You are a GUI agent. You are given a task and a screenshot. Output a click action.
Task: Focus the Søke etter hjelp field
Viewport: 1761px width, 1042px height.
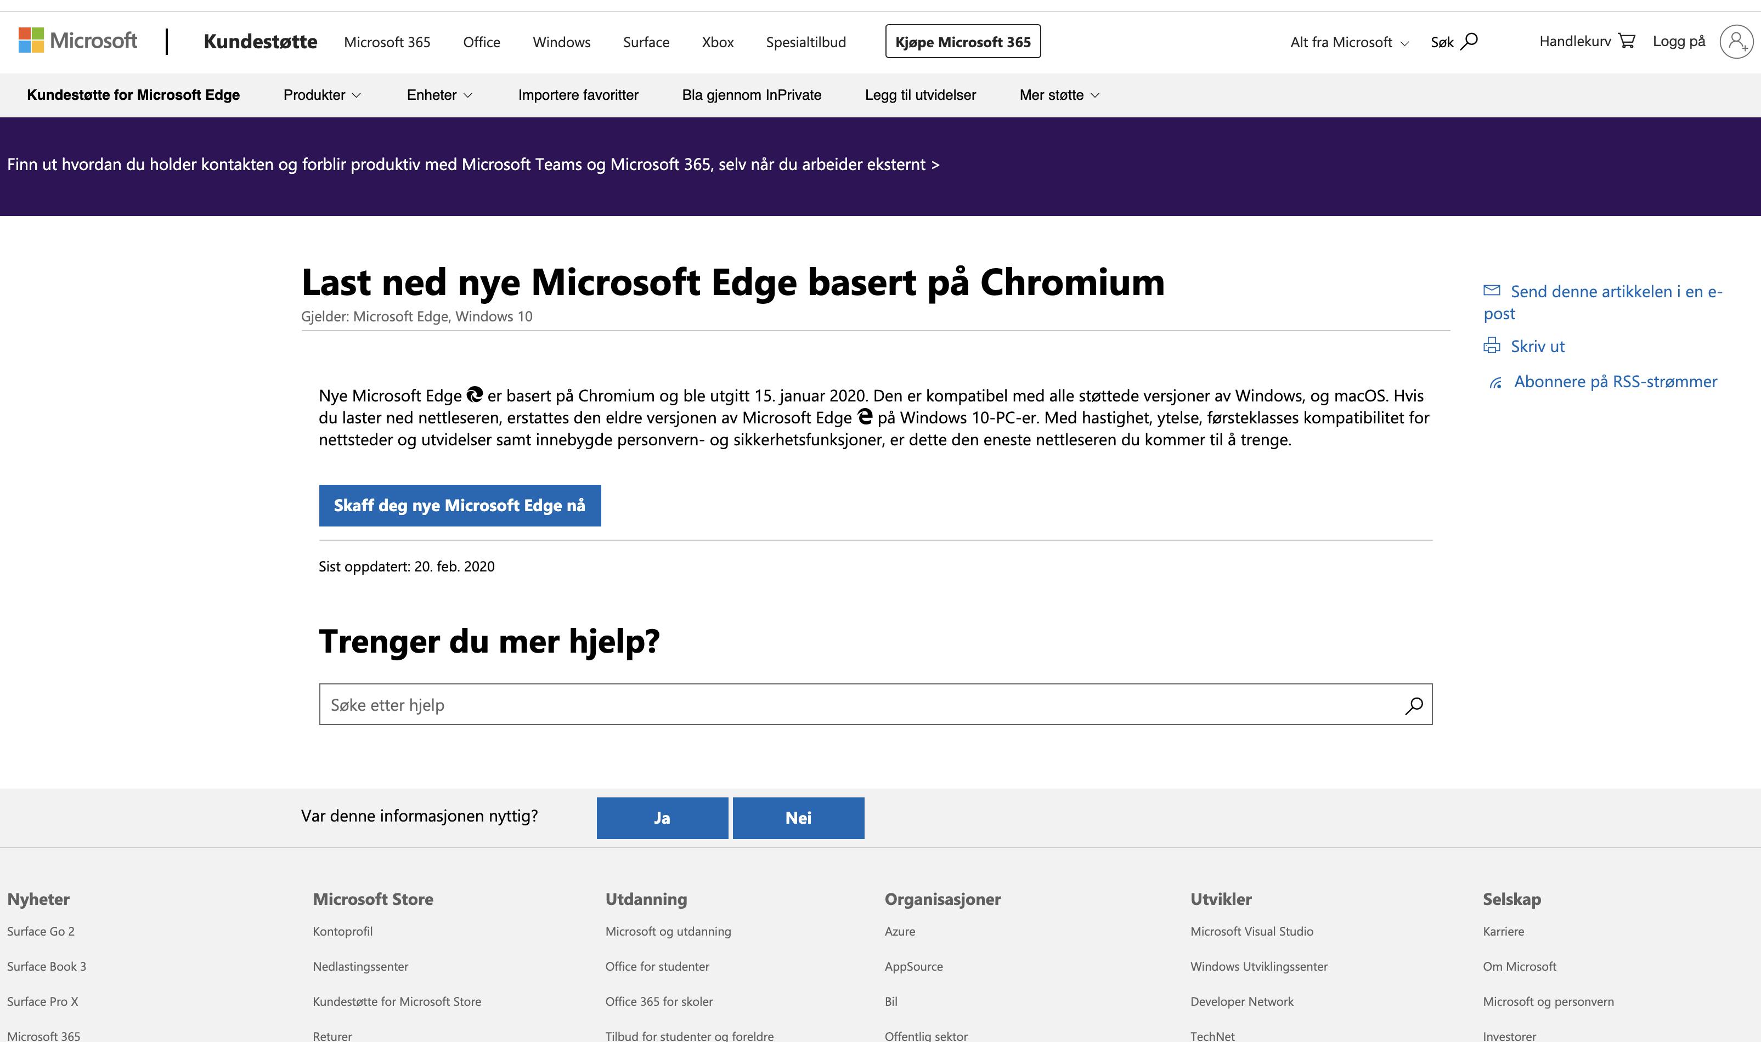point(876,704)
